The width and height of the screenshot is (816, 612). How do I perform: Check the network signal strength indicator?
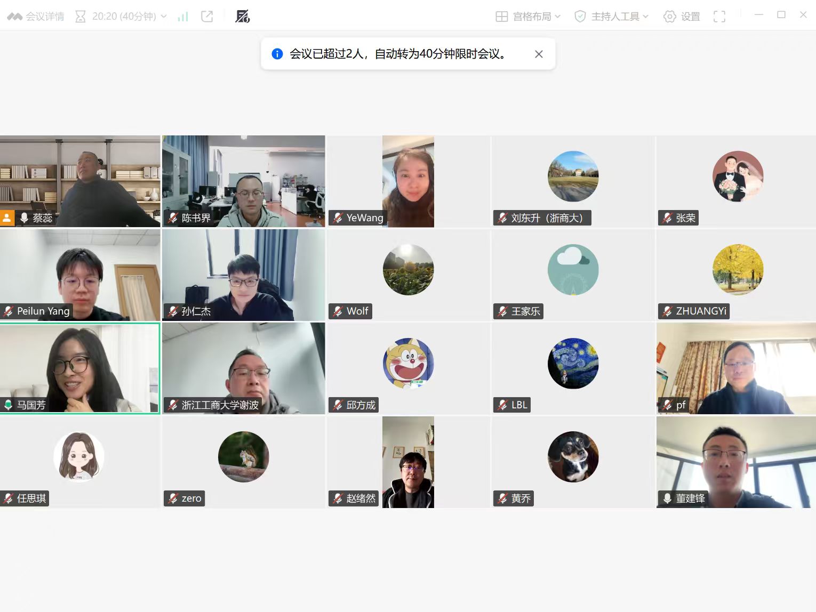pyautogui.click(x=182, y=16)
